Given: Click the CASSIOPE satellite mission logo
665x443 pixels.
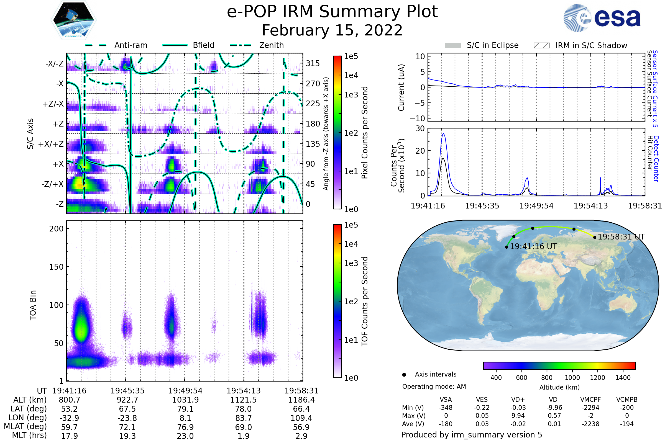Looking at the screenshot, I should coord(73,20).
